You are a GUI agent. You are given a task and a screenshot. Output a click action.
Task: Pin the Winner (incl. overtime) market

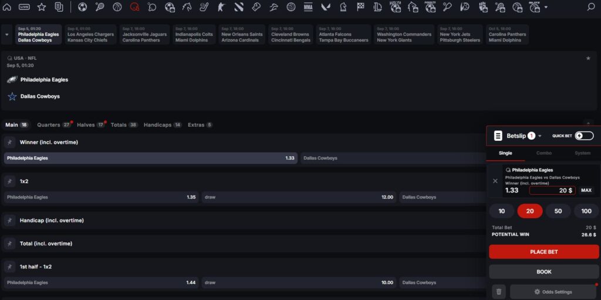9,142
